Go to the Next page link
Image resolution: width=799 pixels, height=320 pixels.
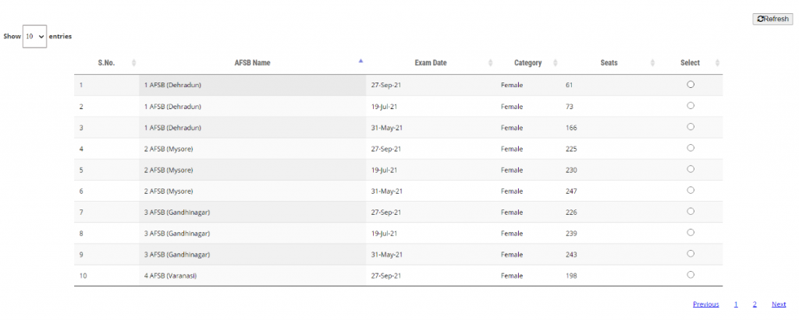(779, 304)
